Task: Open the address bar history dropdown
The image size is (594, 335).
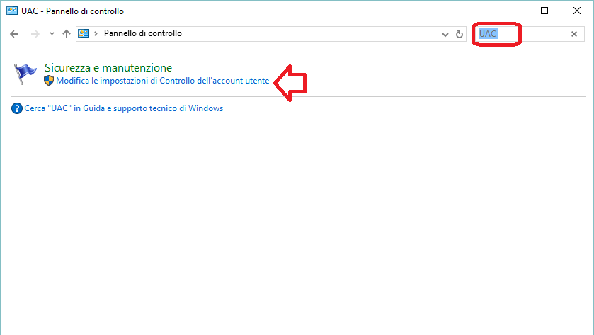Action: click(x=445, y=35)
